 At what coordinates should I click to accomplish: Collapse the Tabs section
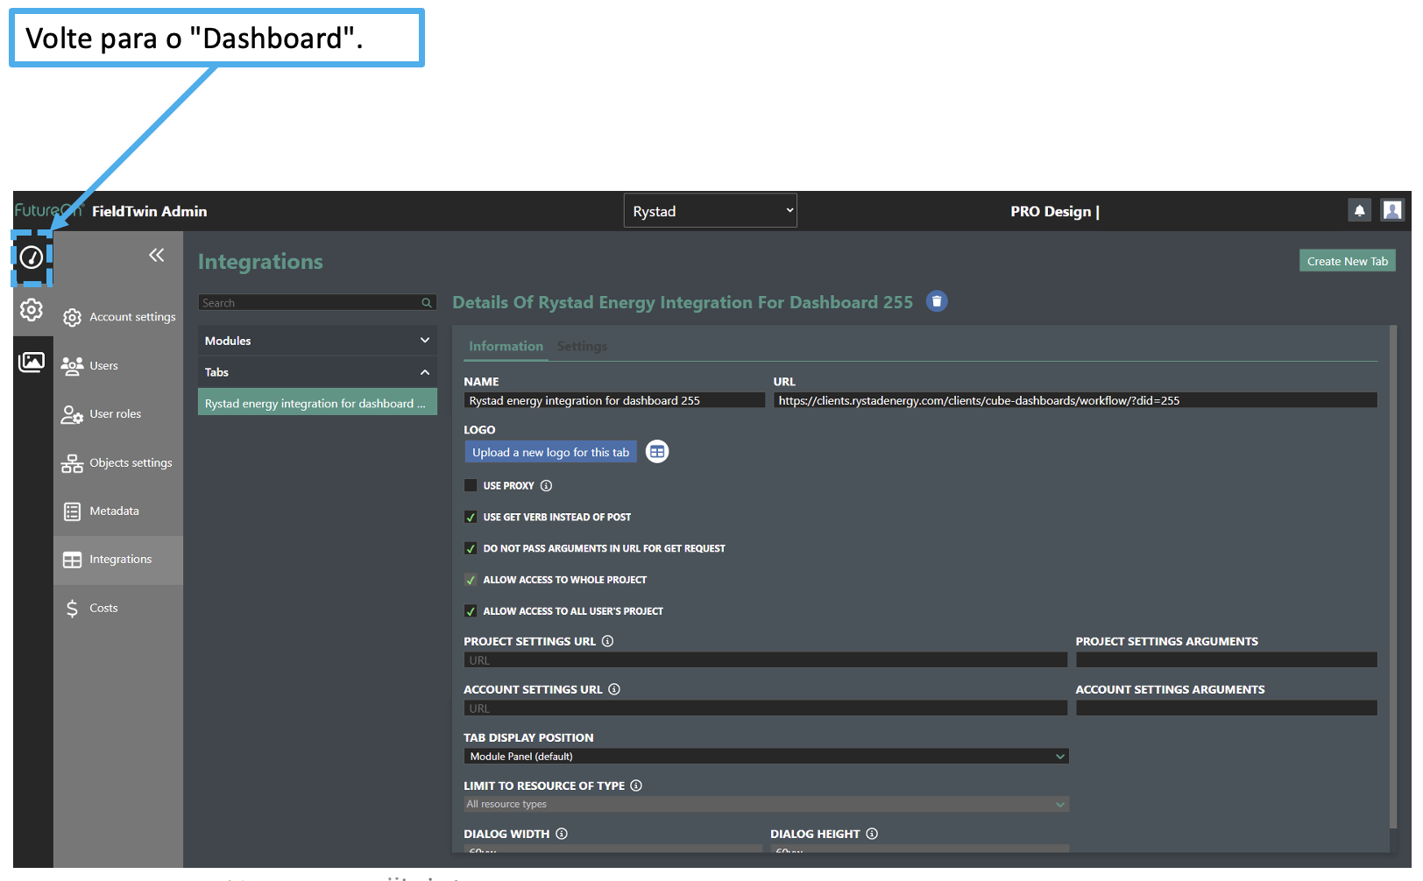coord(317,372)
